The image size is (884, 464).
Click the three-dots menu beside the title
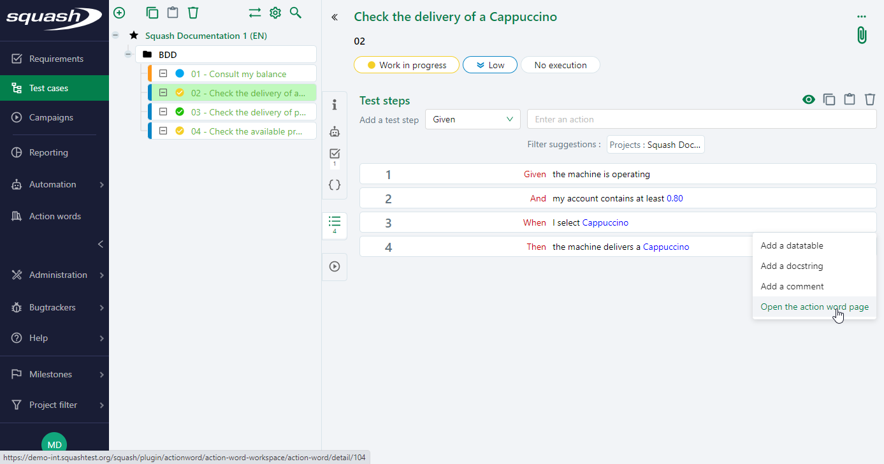(x=862, y=17)
